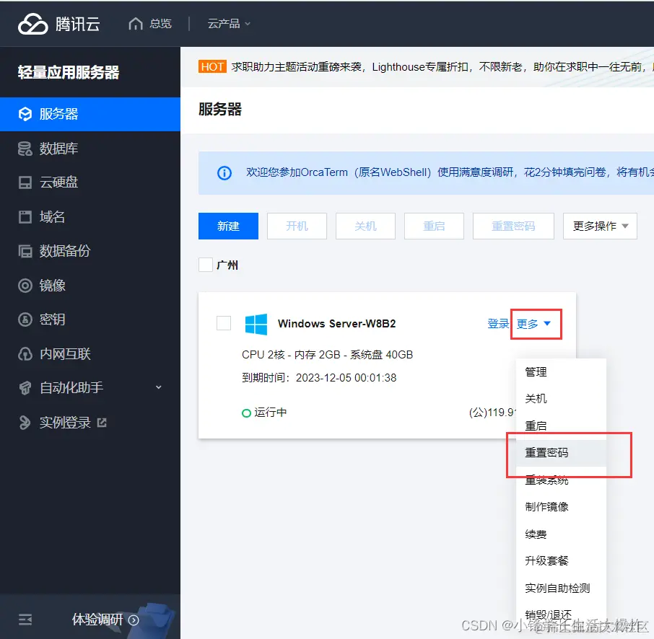Click the 重置密码 toolbar button

(513, 226)
